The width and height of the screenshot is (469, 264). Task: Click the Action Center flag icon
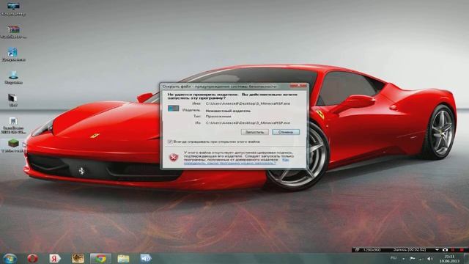(x=413, y=258)
